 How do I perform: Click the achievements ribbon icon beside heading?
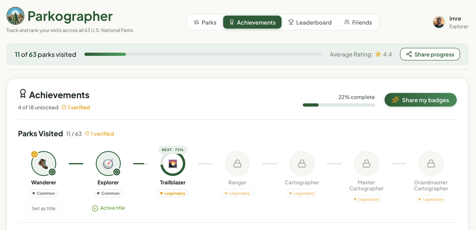tap(23, 94)
